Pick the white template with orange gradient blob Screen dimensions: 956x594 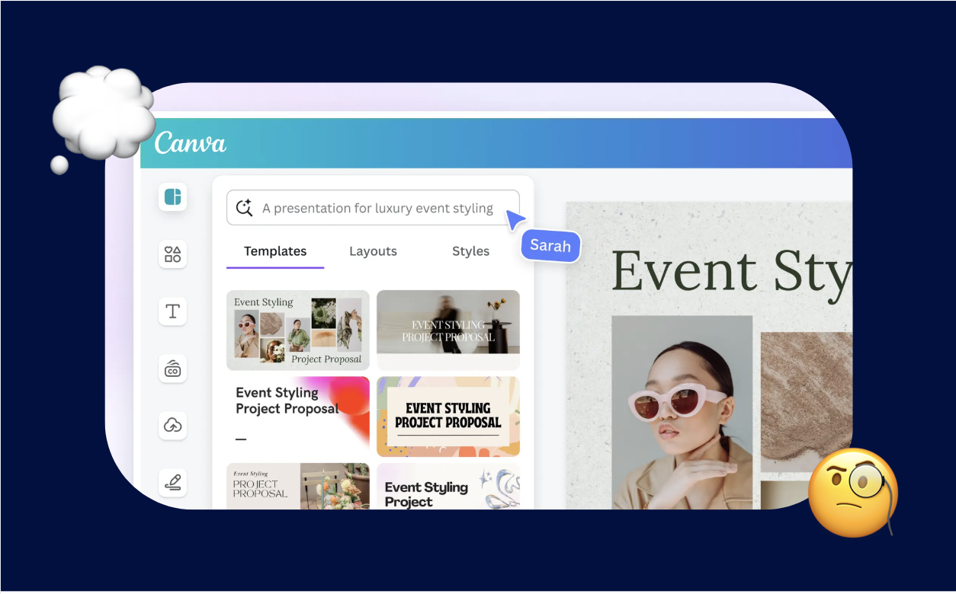click(x=298, y=415)
